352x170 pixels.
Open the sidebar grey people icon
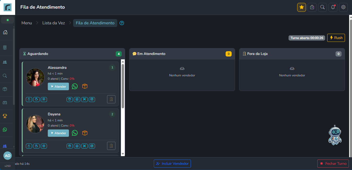coord(5,62)
